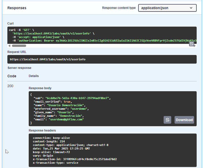Click the date header line

click(61, 148)
